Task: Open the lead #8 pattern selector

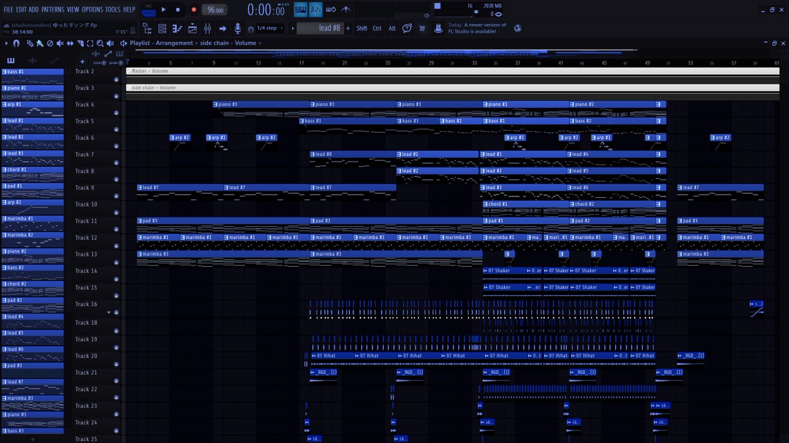Action: click(320, 28)
